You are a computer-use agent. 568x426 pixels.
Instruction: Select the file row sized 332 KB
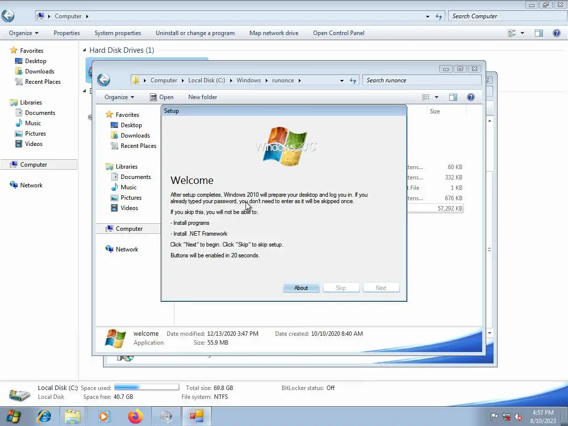[435, 177]
